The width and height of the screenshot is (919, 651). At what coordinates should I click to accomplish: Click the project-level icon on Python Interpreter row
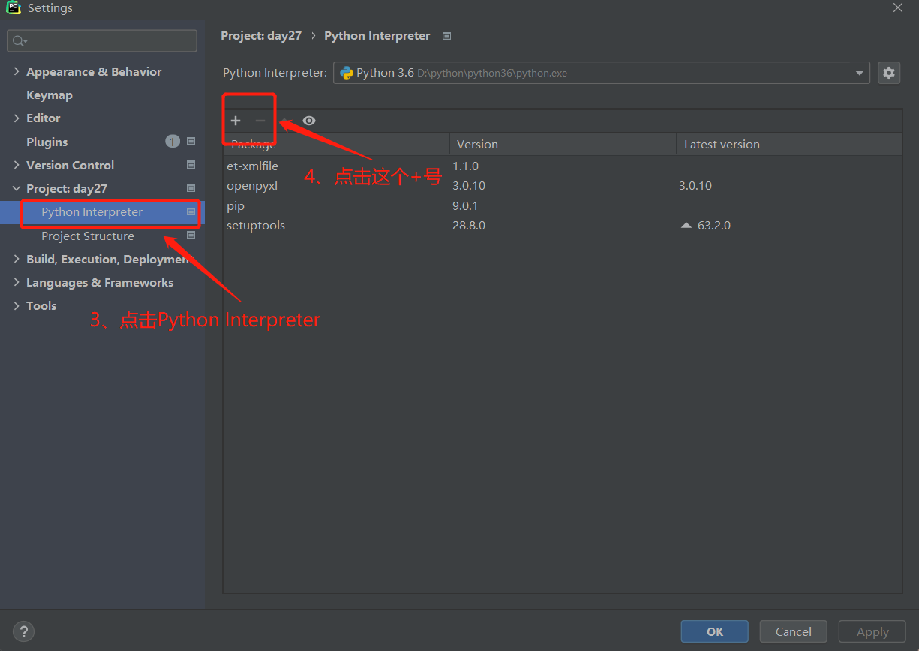click(191, 212)
